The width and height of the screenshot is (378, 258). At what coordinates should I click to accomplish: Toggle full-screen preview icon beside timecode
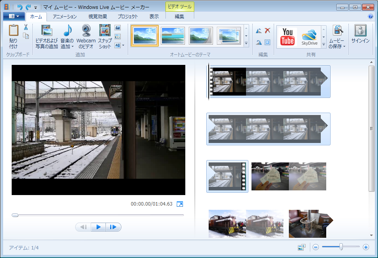coord(180,204)
